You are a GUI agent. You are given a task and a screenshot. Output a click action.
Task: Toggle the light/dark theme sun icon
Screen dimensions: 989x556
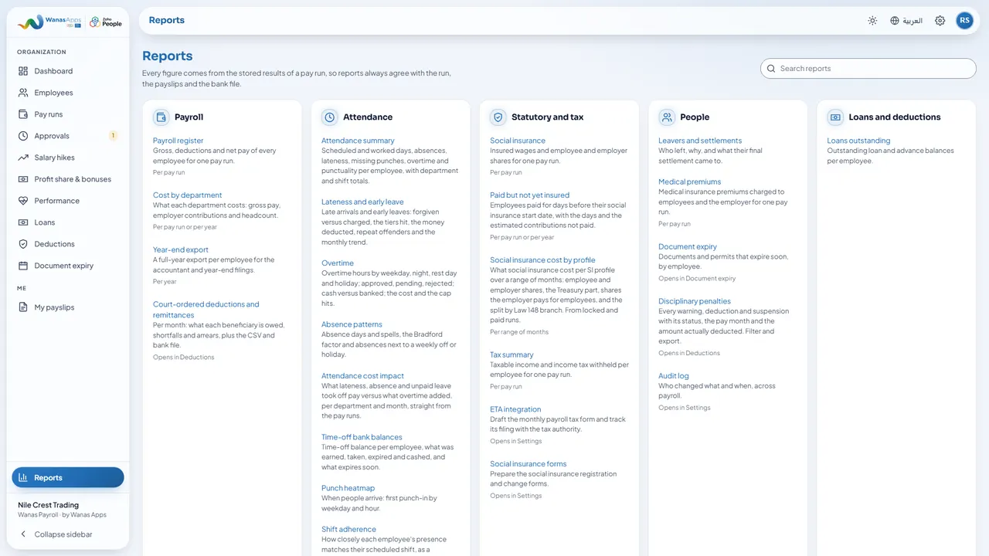pos(872,21)
